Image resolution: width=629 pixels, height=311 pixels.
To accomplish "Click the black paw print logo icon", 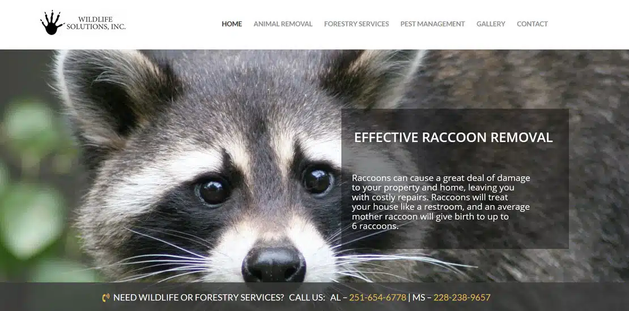I will click(52, 23).
